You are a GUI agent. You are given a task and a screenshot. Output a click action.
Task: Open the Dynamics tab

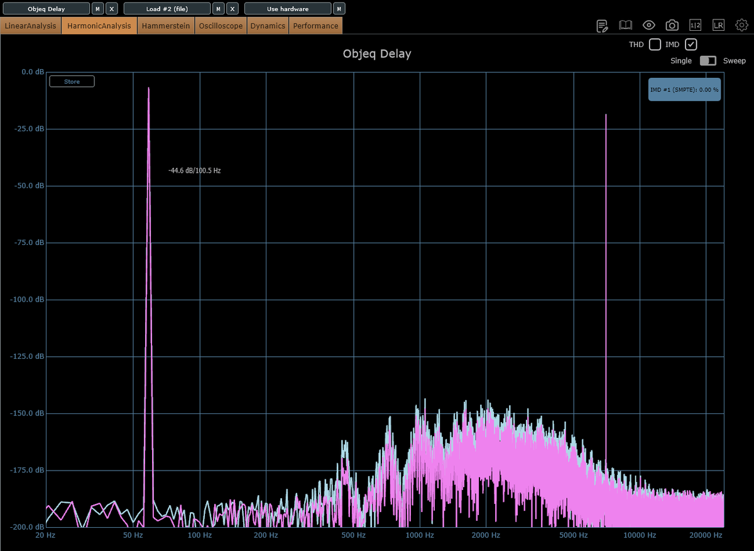(x=268, y=26)
